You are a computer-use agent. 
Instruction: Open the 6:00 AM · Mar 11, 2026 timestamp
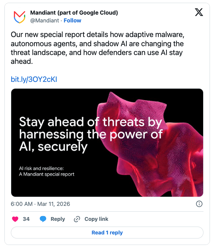point(40,204)
